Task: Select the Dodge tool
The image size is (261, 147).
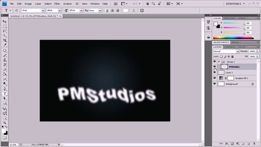Action: coord(4,84)
